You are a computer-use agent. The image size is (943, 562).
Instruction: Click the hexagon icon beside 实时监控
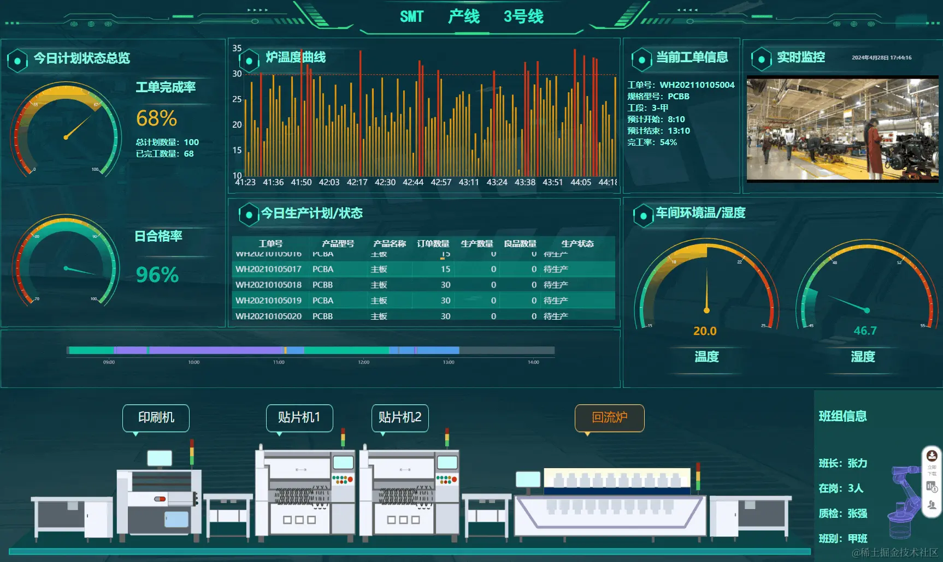[761, 59]
